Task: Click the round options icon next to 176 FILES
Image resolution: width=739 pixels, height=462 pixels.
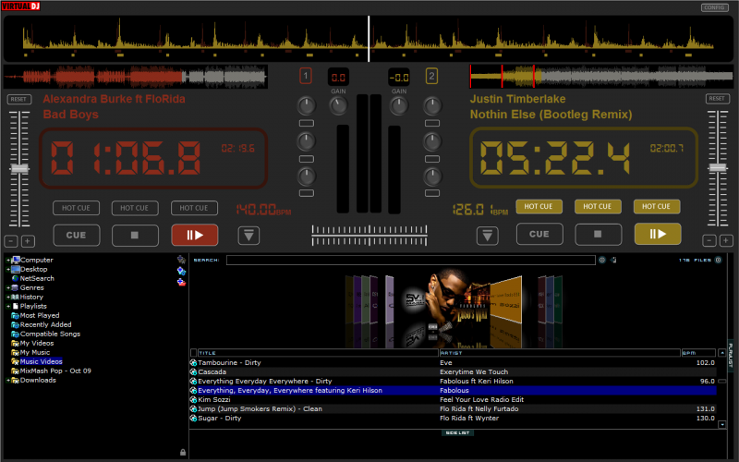Action: coord(719,260)
